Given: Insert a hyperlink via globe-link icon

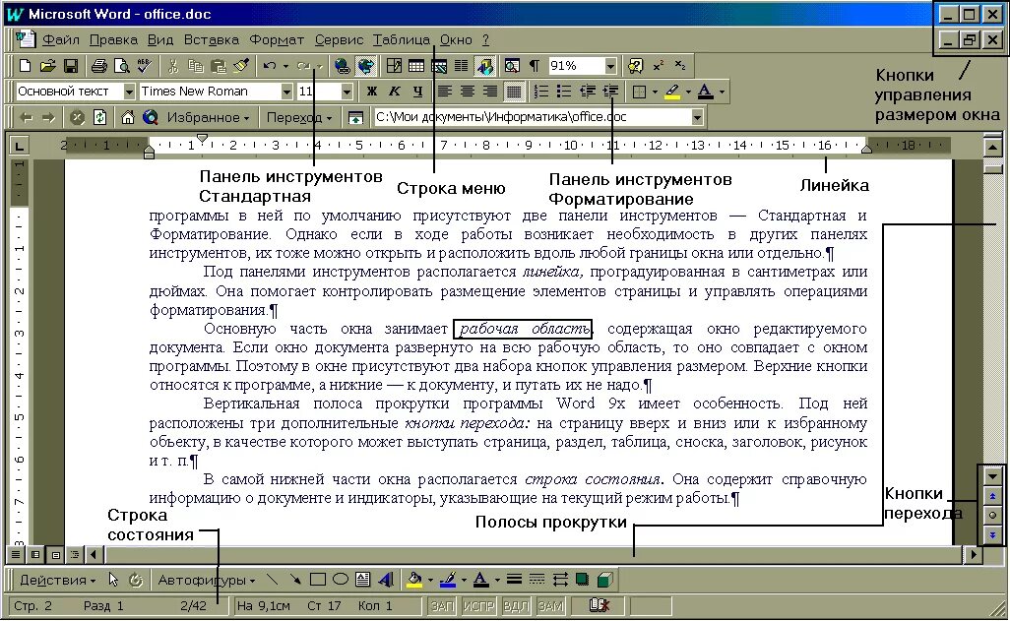Looking at the screenshot, I should click(342, 66).
